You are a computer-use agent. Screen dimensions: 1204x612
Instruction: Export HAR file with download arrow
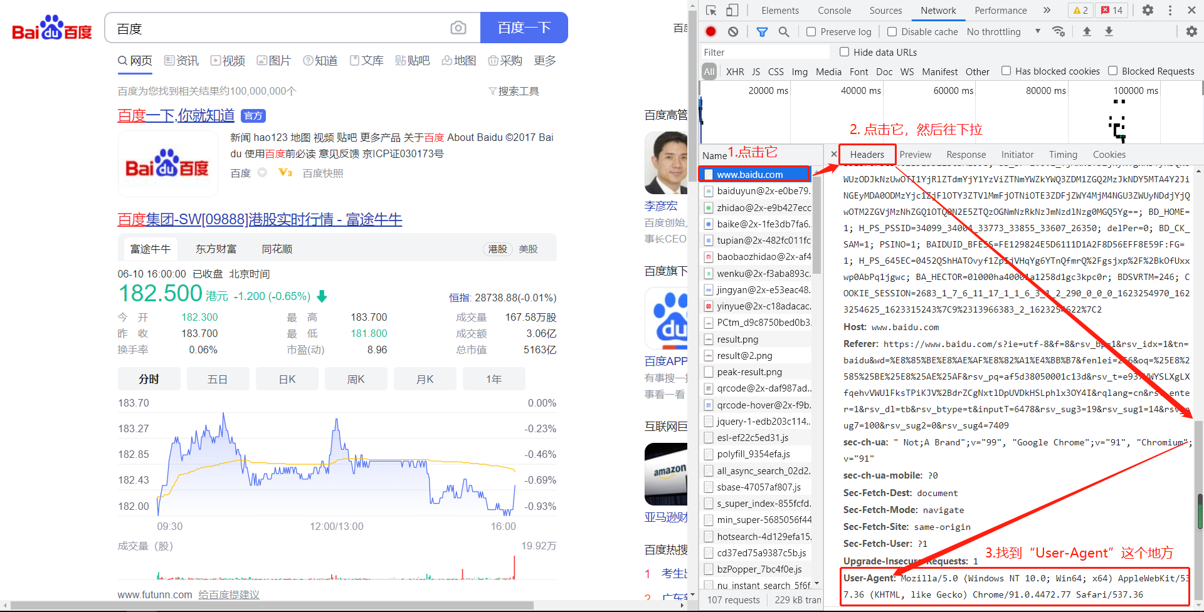pos(1109,31)
